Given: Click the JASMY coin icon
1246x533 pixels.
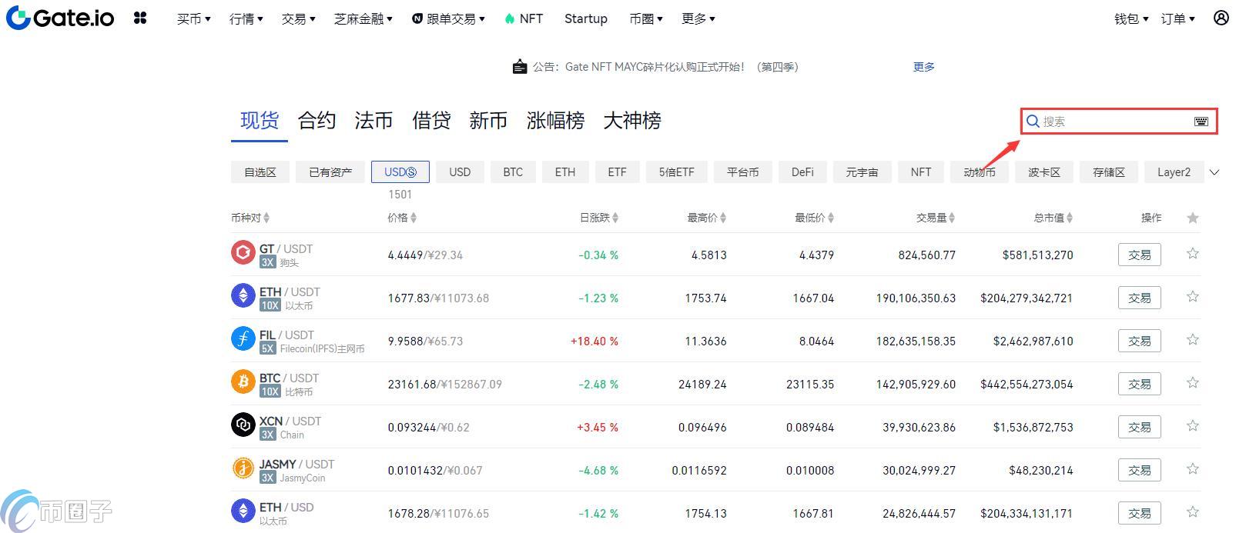Looking at the screenshot, I should 243,468.
